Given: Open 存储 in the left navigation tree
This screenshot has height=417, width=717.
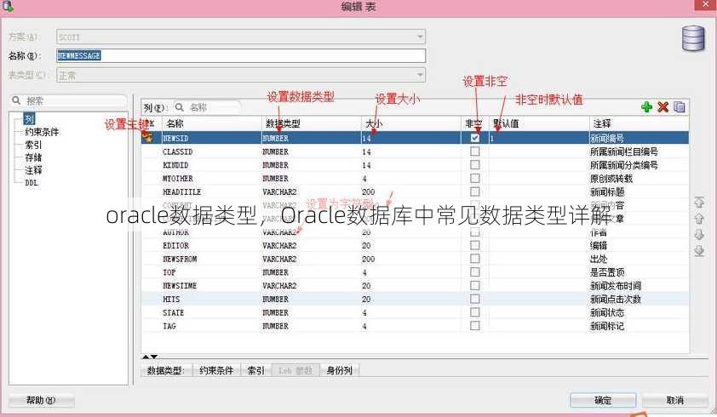Looking at the screenshot, I should click(x=33, y=157).
